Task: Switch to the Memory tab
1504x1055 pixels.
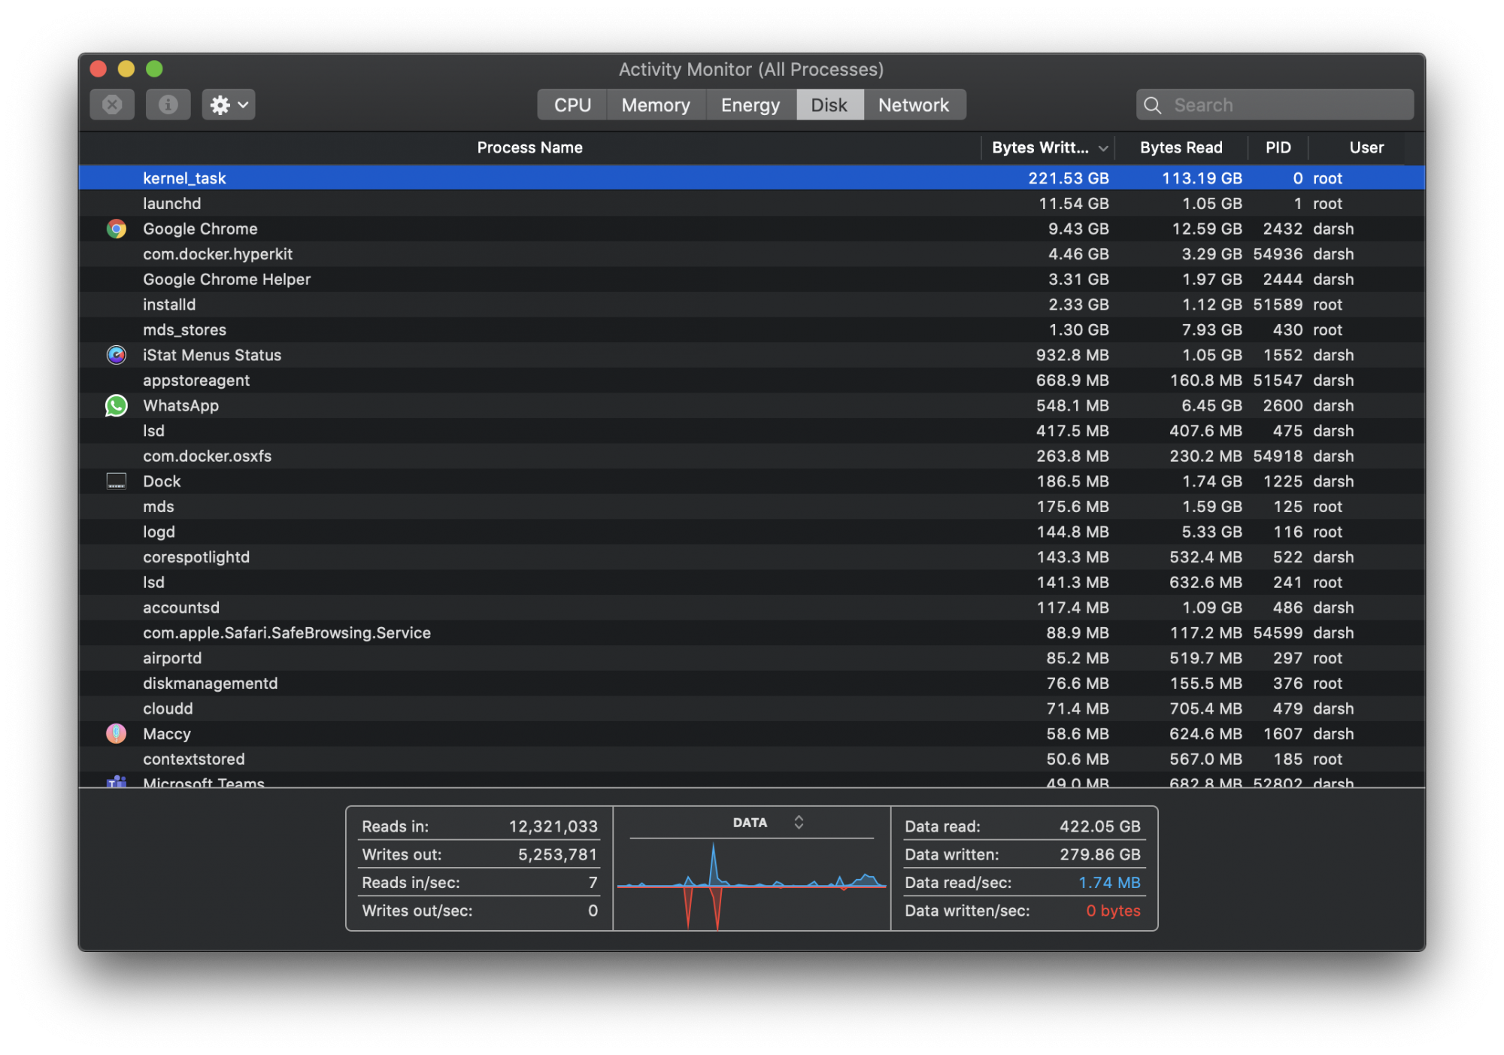Action: 656,105
